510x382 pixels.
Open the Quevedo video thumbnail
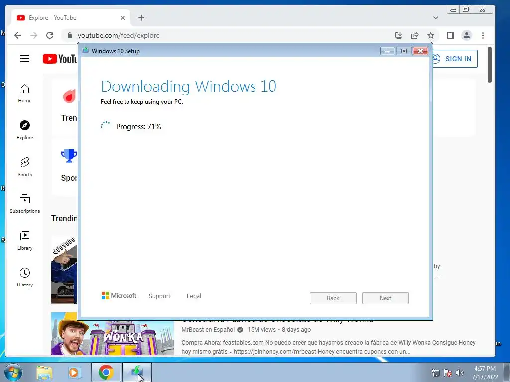pyautogui.click(x=64, y=270)
